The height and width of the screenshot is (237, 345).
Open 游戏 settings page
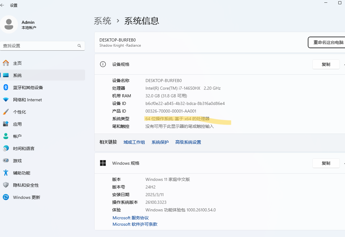[x=43, y=160]
